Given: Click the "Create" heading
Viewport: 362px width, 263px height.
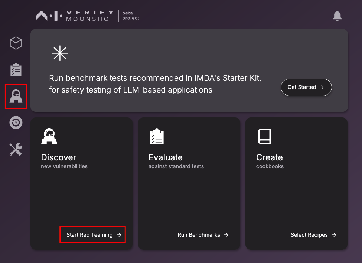Looking at the screenshot, I should click(270, 157).
